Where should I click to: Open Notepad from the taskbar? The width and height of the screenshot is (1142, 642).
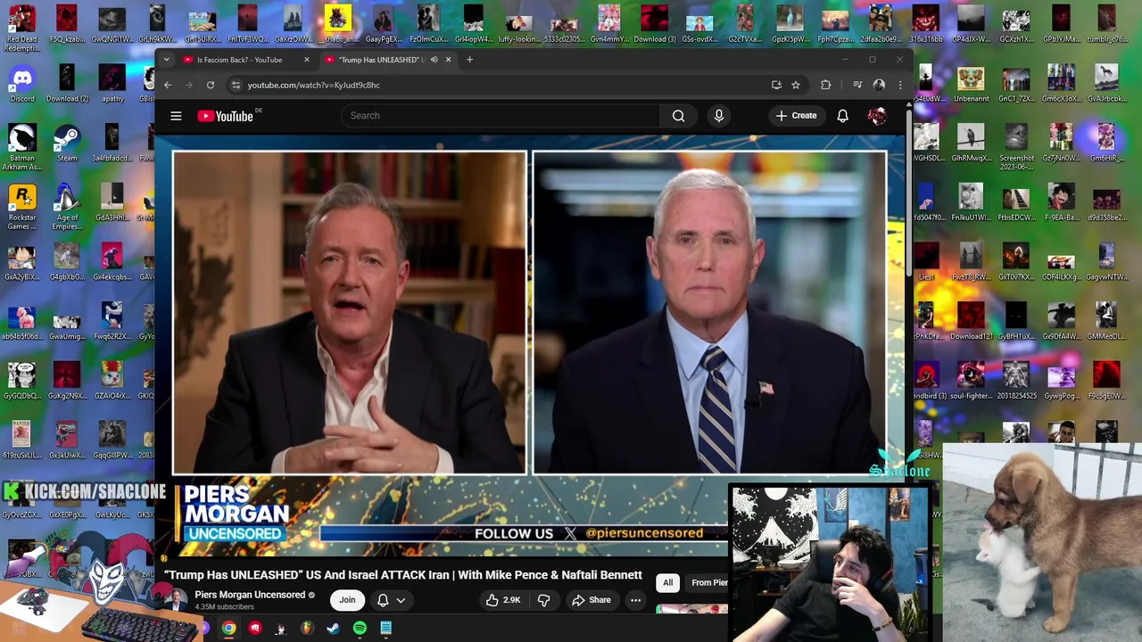tap(385, 629)
